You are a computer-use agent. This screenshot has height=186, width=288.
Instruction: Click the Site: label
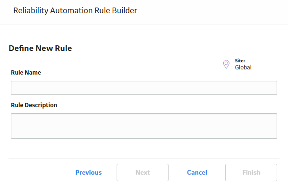[x=240, y=60]
